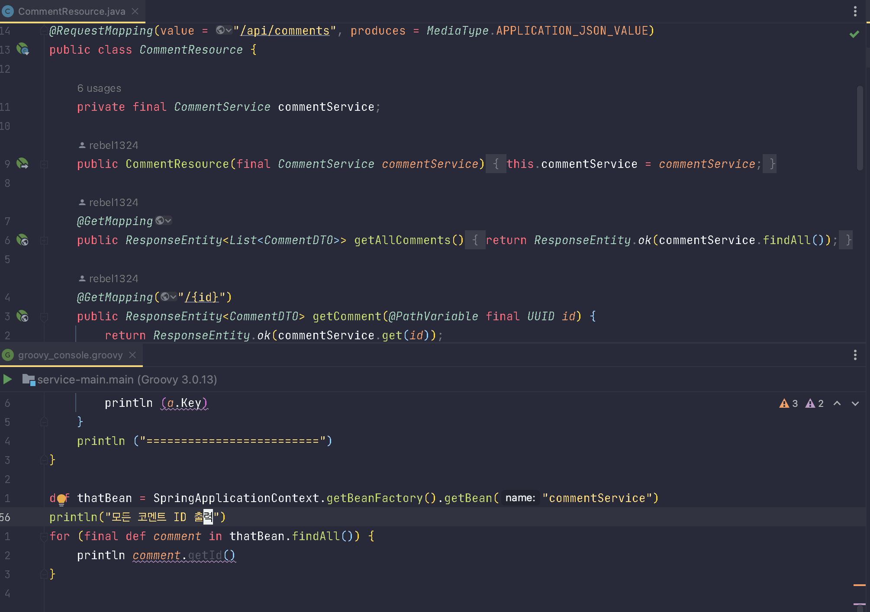The width and height of the screenshot is (870, 612).
Task: Open the globe dropdown next to @GetMapping
Action: 164,221
